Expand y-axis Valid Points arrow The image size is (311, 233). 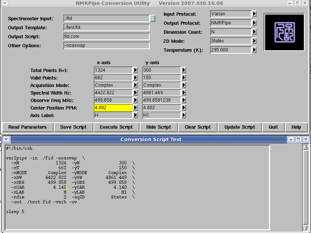pos(184,78)
